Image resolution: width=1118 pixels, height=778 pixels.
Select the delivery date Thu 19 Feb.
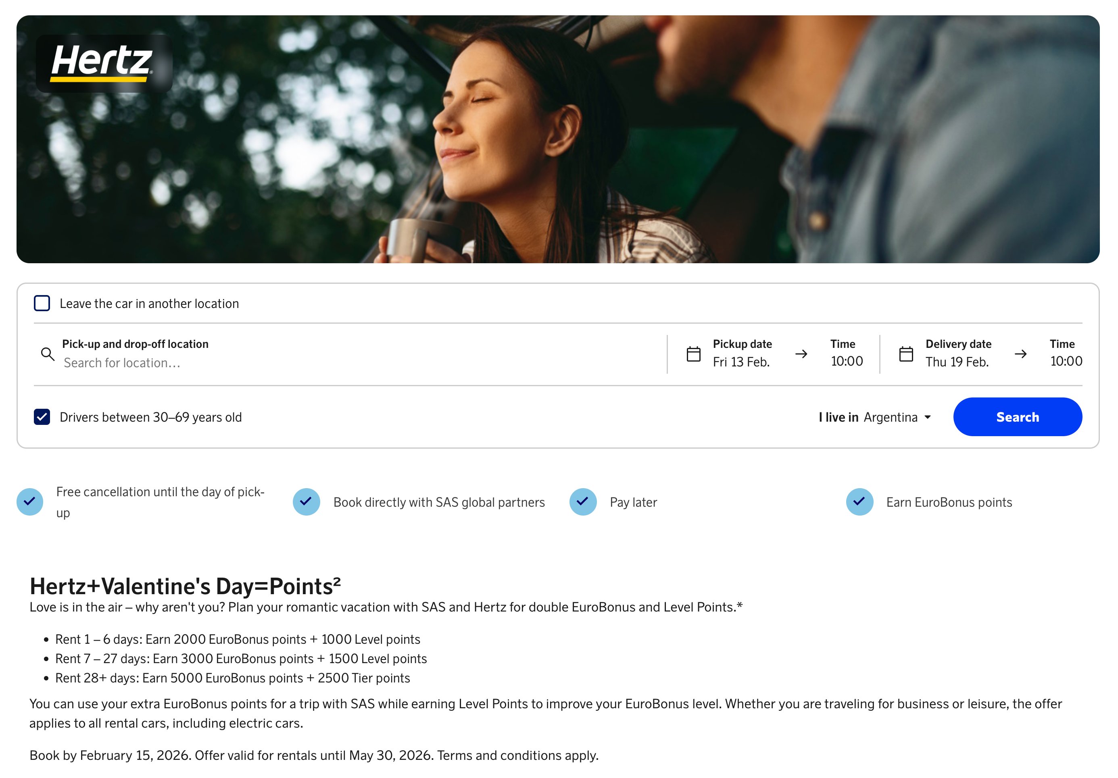(957, 362)
